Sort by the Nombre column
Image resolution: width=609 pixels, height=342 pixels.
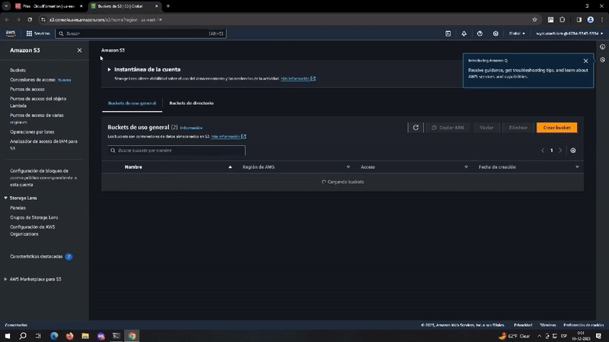tap(133, 167)
